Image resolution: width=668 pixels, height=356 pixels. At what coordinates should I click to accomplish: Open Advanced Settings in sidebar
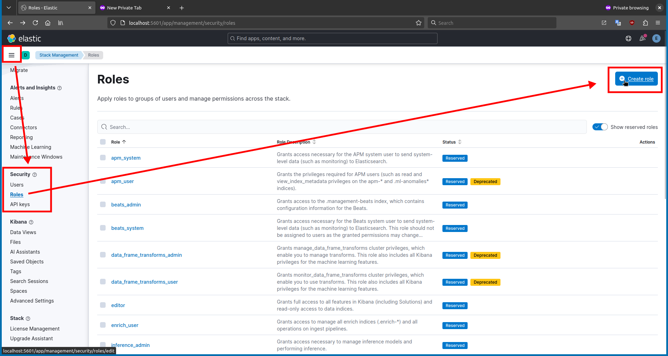(32, 301)
